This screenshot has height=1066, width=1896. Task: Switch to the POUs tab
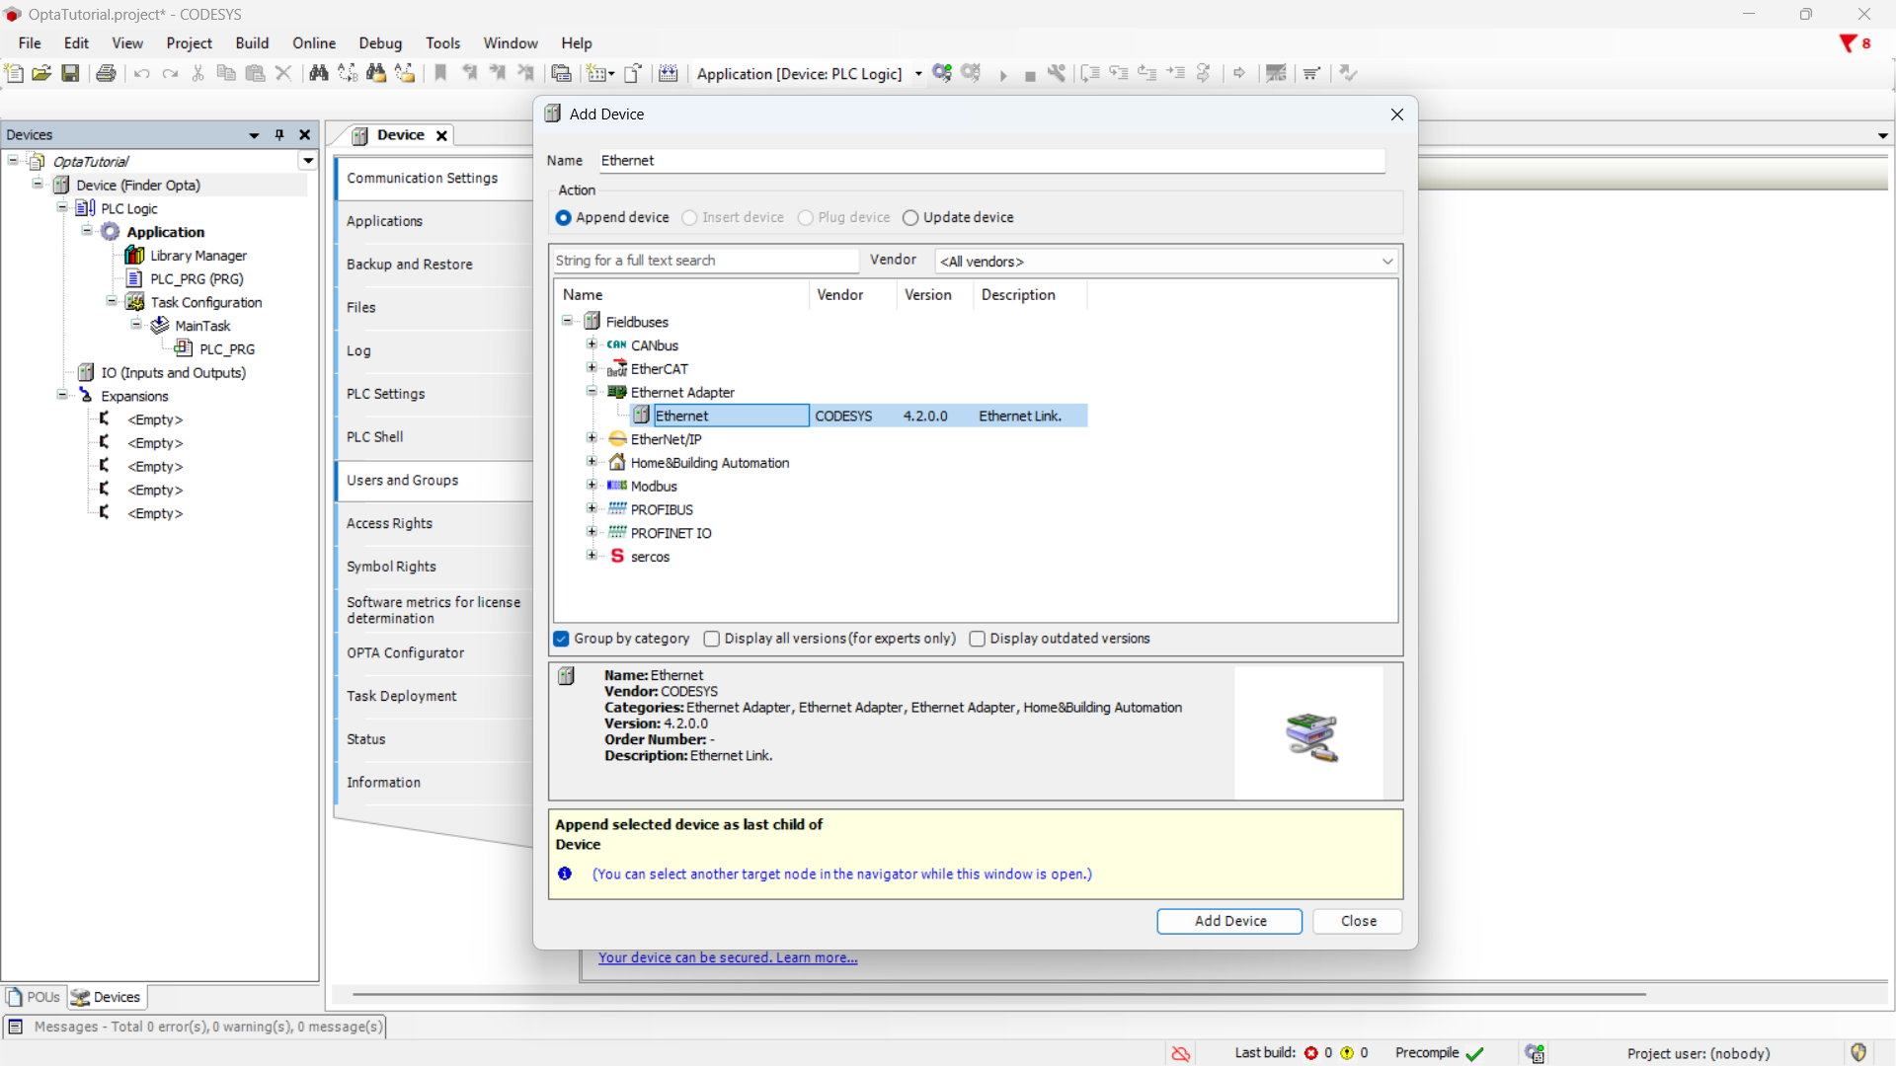34,997
